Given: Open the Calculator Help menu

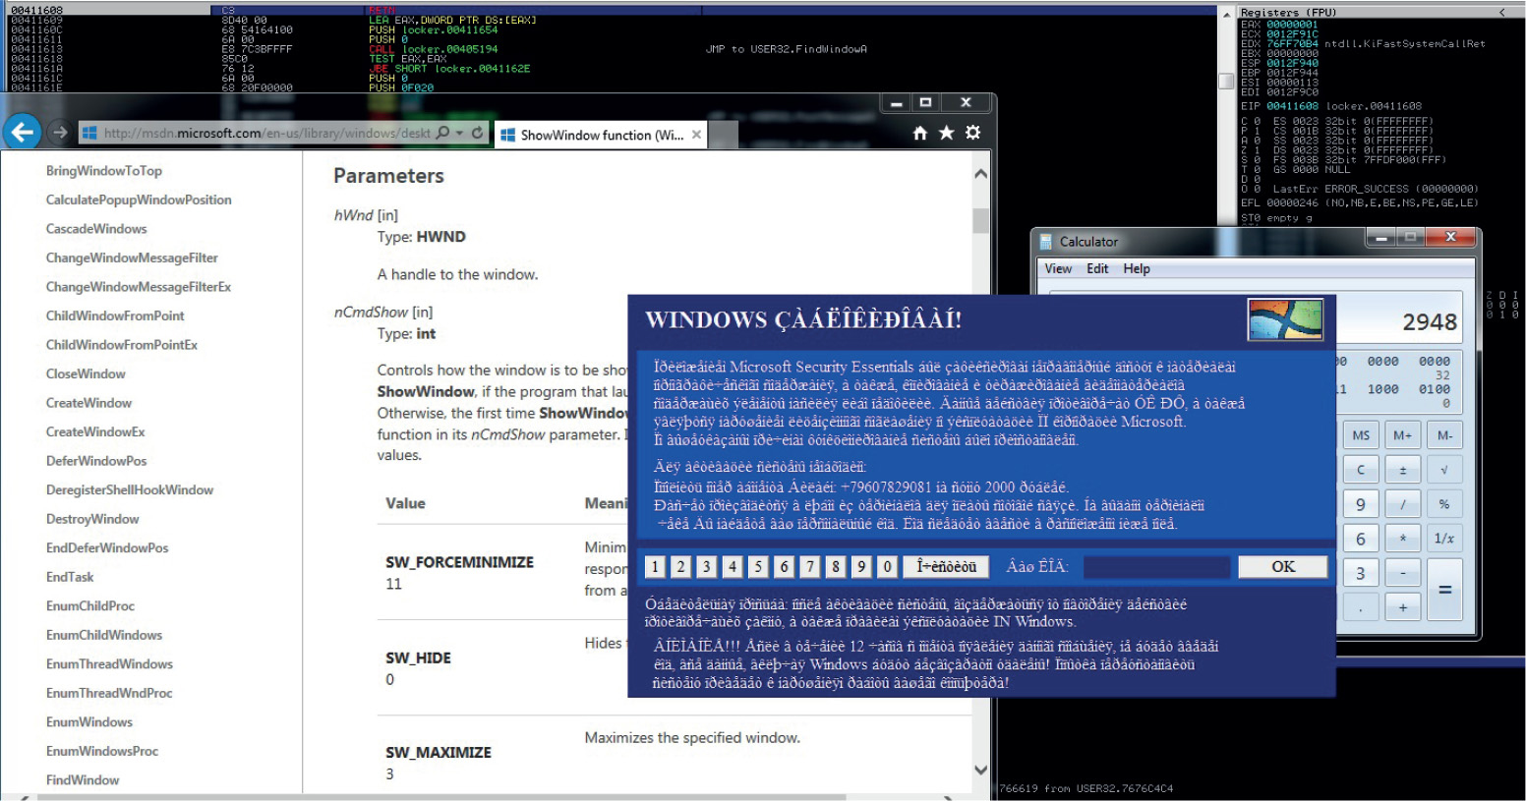Looking at the screenshot, I should tap(1137, 268).
